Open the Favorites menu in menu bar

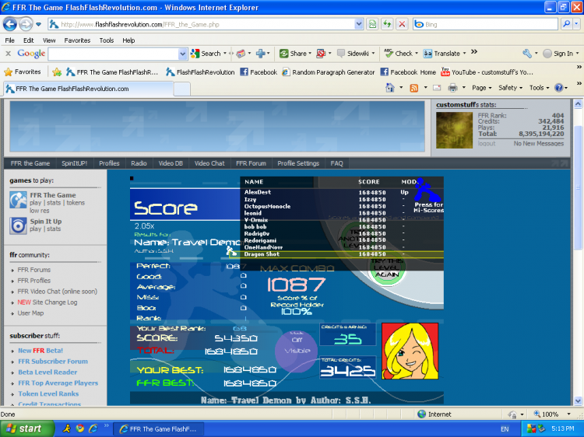pos(77,40)
